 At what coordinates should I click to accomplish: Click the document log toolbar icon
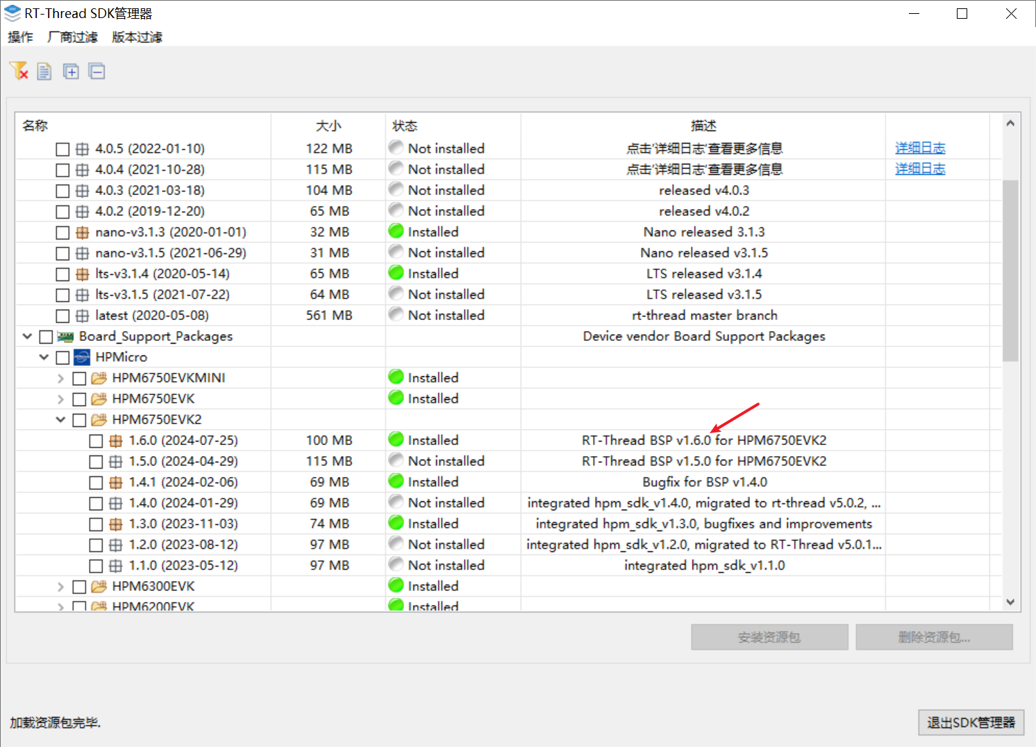pyautogui.click(x=44, y=71)
